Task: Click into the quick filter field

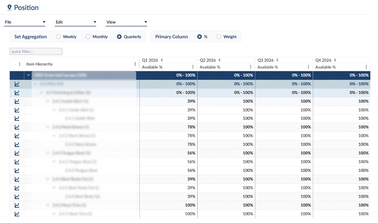Action: [x=36, y=51]
